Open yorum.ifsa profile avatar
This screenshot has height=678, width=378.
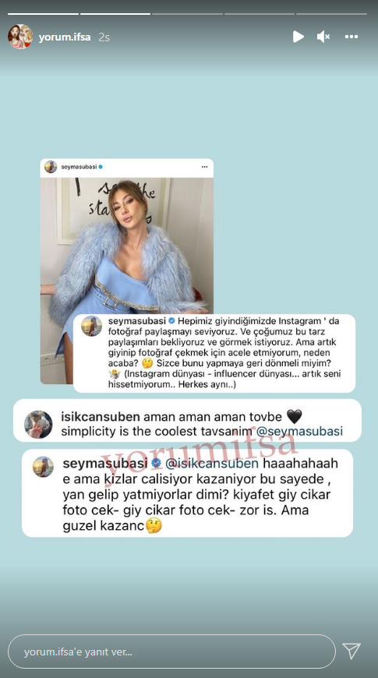tap(20, 37)
